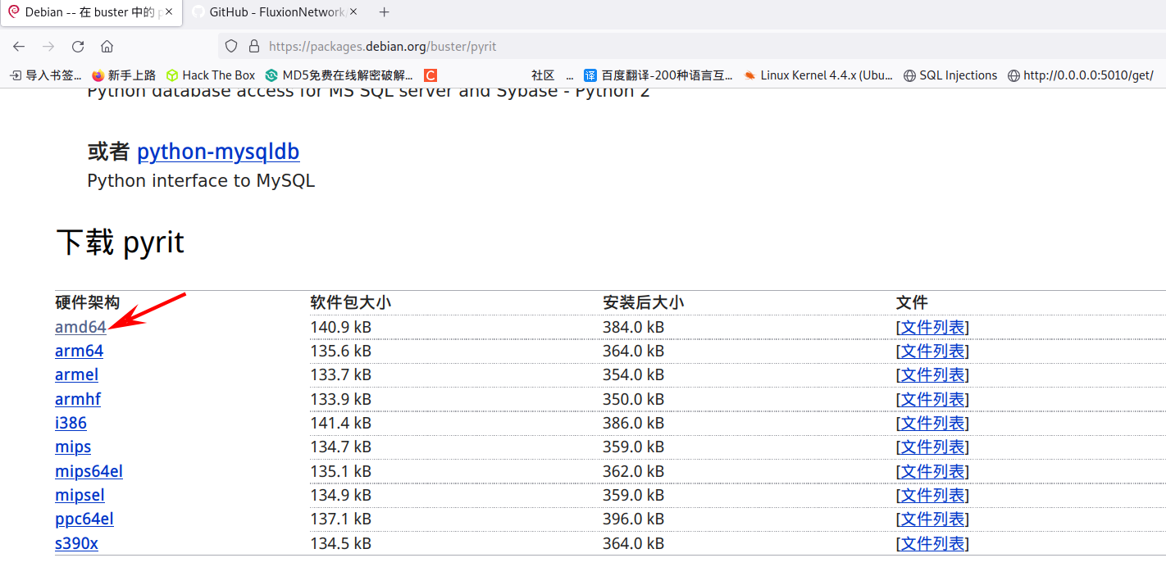1166x567 pixels.
Task: Expand the bookmarks overflow ellipsis
Action: [570, 75]
